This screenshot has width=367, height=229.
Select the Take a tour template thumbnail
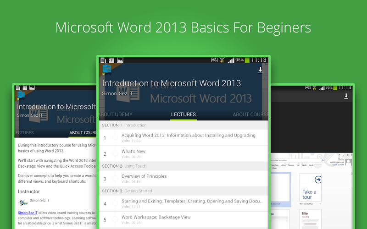point(311,187)
